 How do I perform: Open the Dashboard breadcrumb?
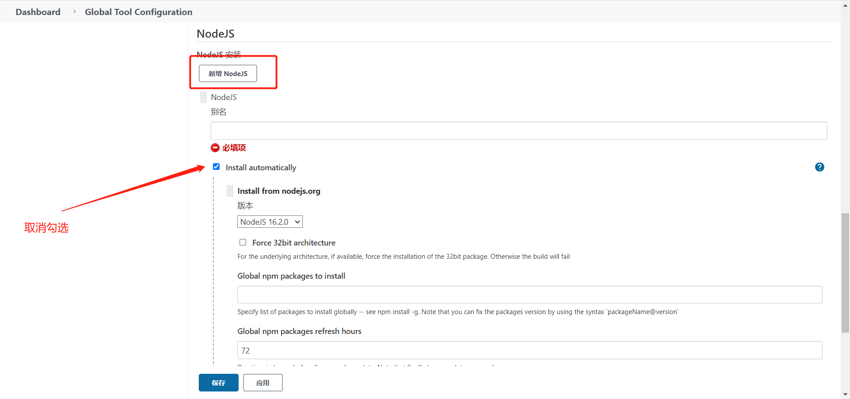click(x=38, y=12)
